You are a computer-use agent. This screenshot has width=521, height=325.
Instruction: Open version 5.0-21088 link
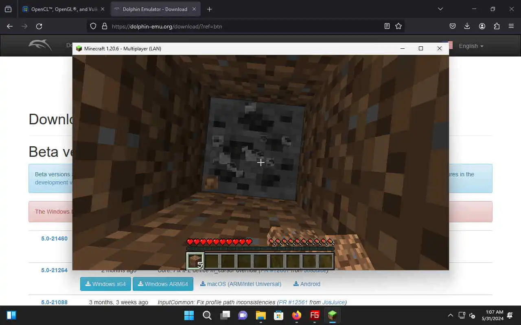click(54, 302)
